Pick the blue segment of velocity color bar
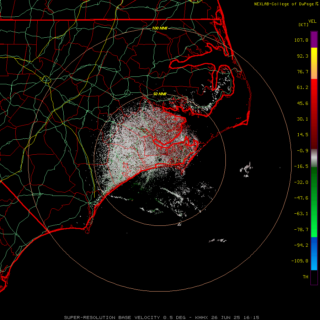Viewport: 320px width, 320px height. [314, 254]
